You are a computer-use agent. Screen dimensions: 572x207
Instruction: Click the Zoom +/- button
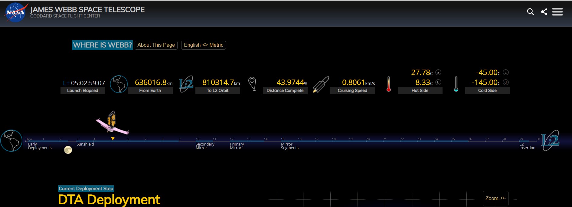click(x=495, y=198)
